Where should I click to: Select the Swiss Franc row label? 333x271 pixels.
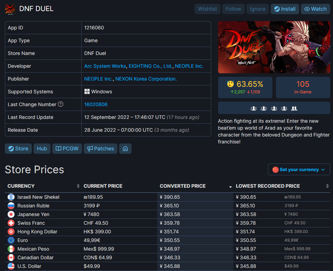(x=31, y=223)
